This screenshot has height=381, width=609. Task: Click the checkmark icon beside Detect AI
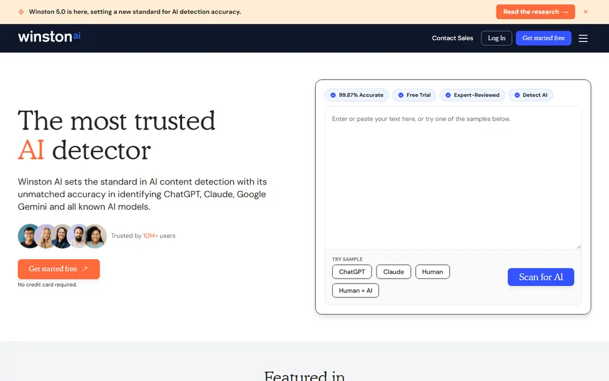tap(517, 95)
